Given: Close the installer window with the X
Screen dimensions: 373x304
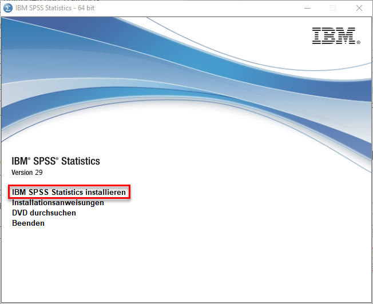Looking at the screenshot, I should tap(359, 8).
